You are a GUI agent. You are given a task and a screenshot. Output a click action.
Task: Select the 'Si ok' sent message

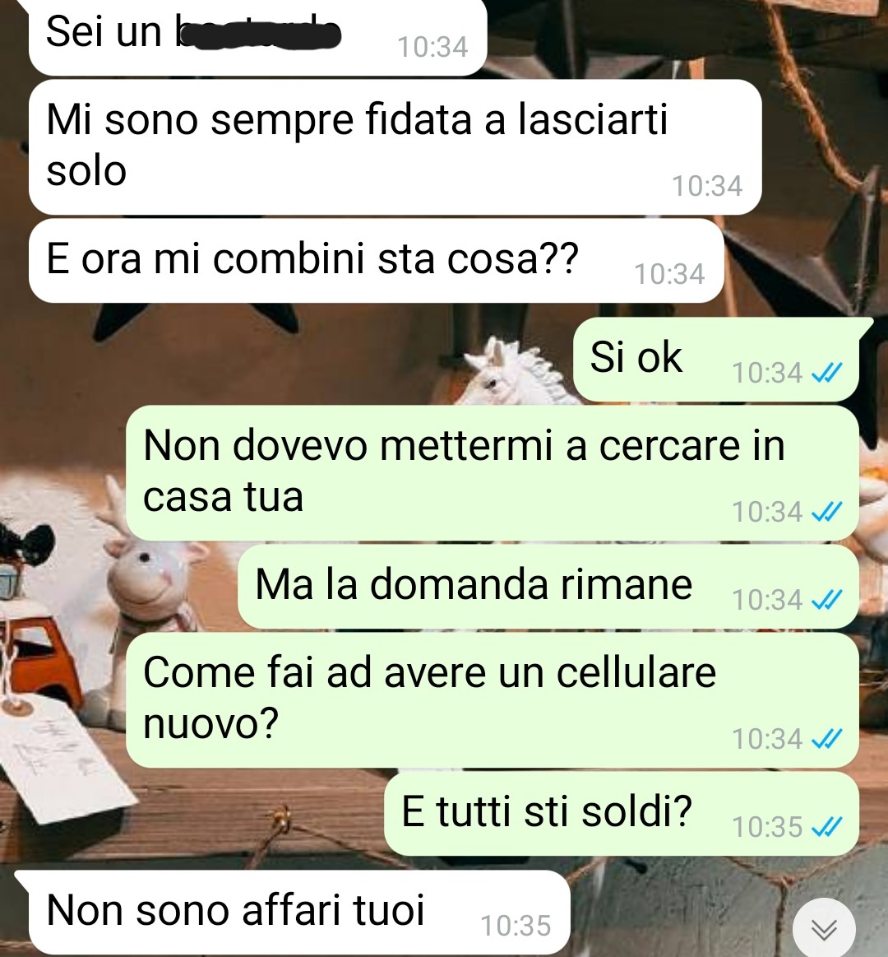tap(716, 359)
